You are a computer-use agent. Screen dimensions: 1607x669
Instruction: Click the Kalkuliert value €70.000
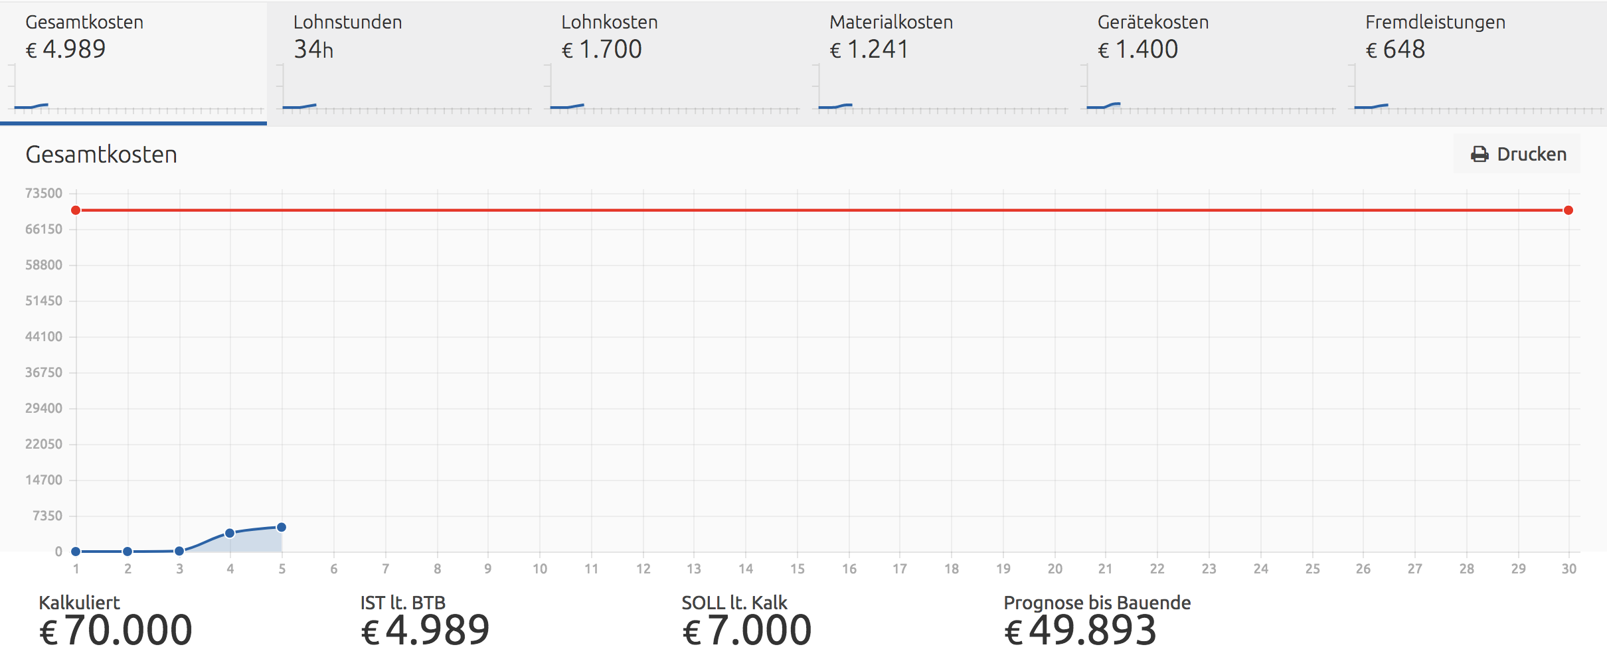116,631
